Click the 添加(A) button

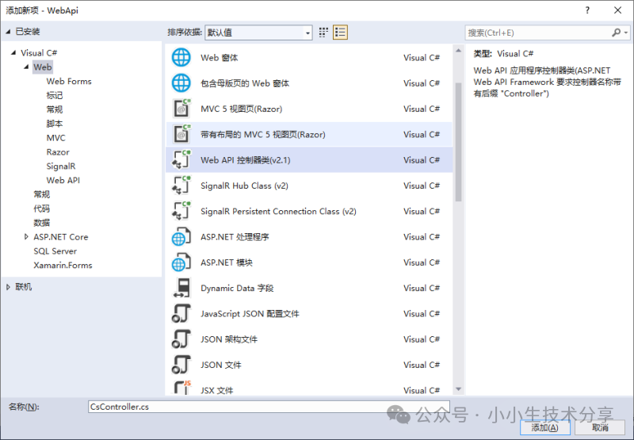pos(544,427)
